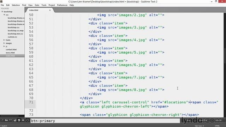Change Tab Size: 4 setting
The width and height of the screenshot is (226, 127).
pos(199,126)
